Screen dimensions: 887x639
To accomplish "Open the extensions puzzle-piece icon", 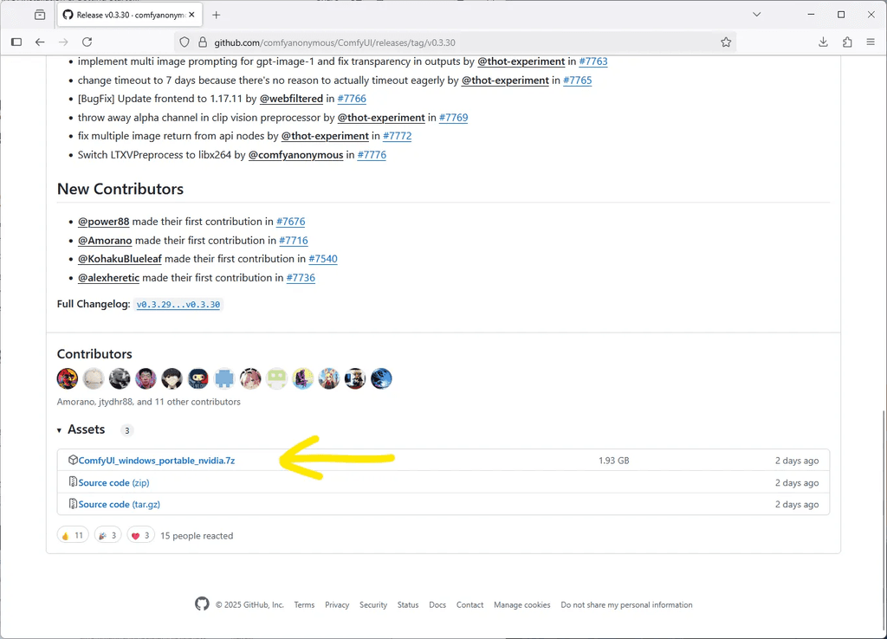I will coord(847,42).
